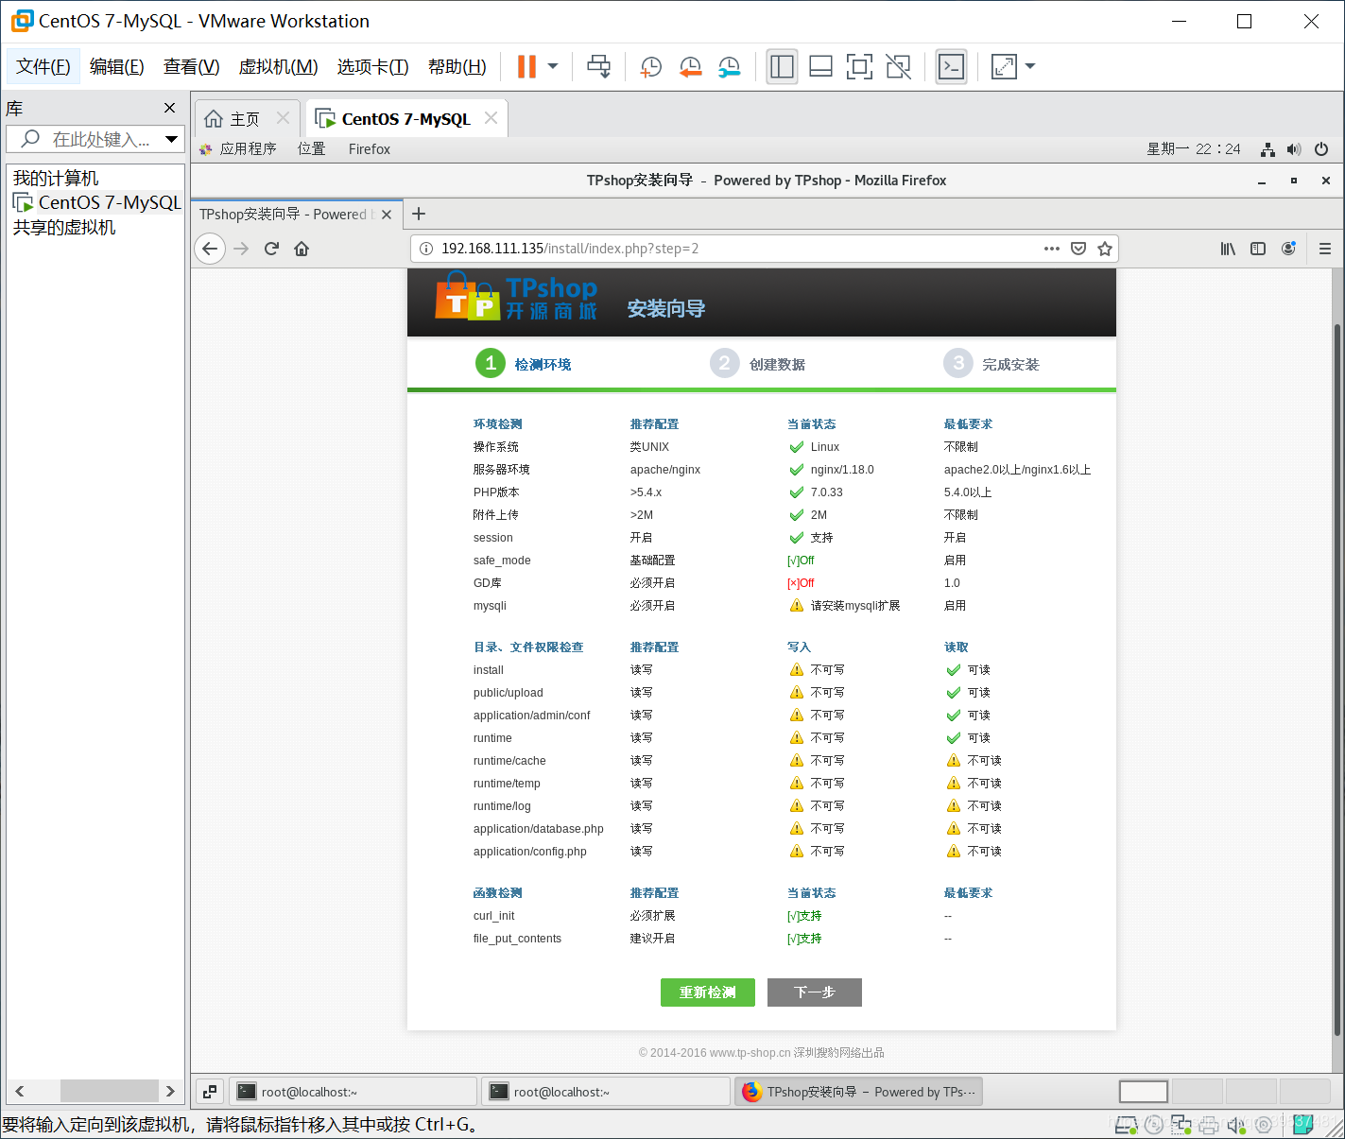Select step 2 创建数据

758,364
